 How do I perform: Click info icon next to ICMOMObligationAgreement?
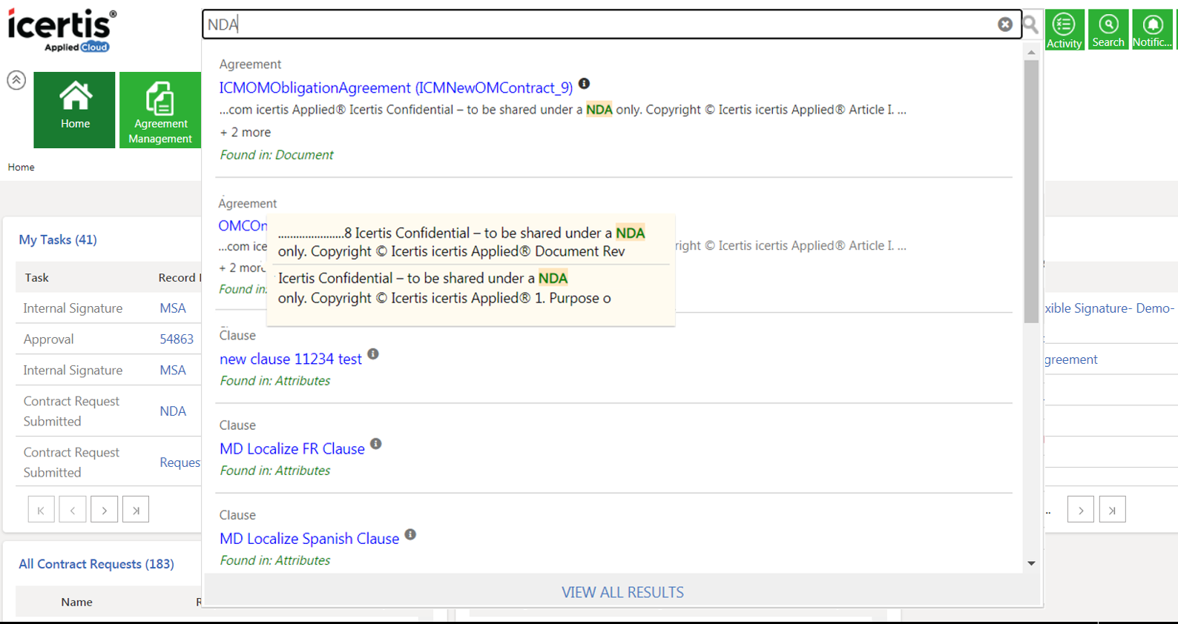(585, 84)
